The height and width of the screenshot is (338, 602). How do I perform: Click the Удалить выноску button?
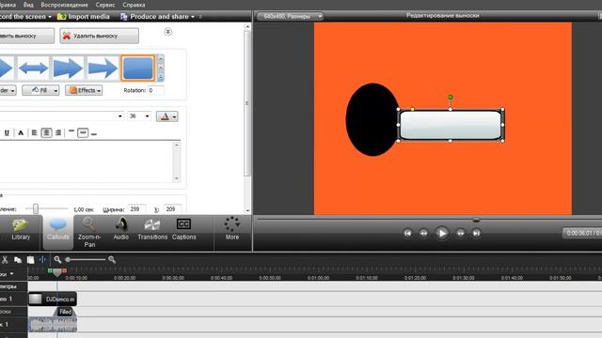point(99,36)
